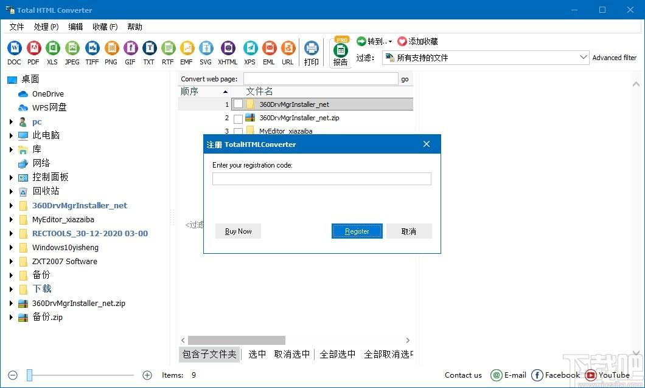Open the 处理 (P) menu
645x388 pixels.
coord(46,27)
